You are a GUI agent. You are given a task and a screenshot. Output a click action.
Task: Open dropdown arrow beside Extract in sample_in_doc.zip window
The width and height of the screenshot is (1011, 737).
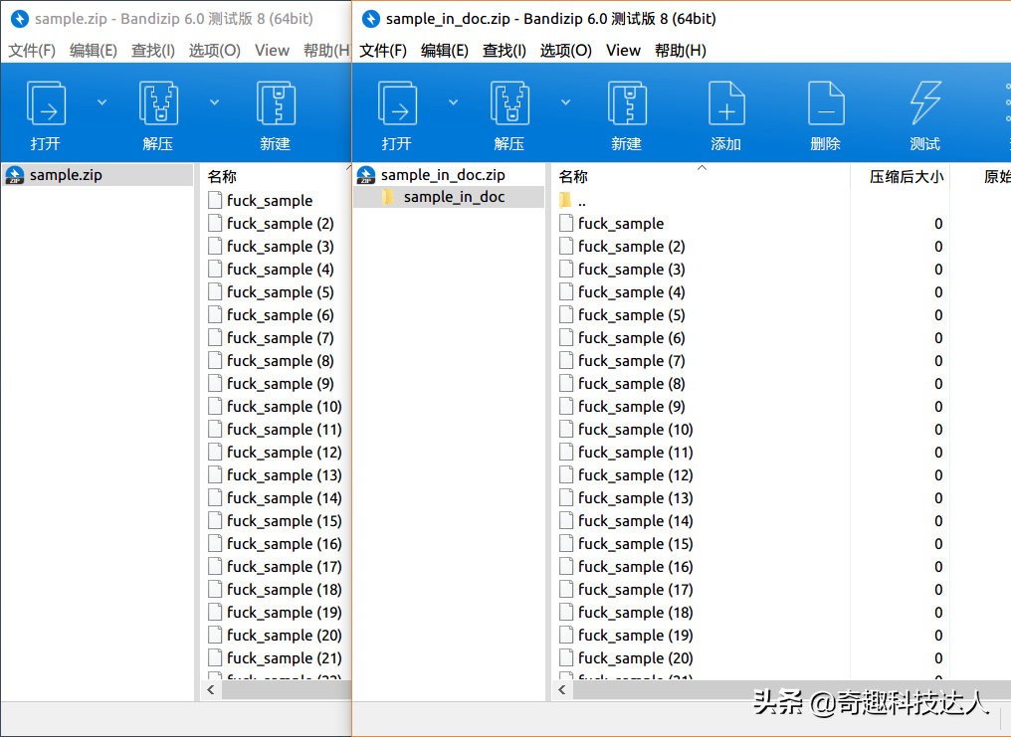tap(565, 102)
